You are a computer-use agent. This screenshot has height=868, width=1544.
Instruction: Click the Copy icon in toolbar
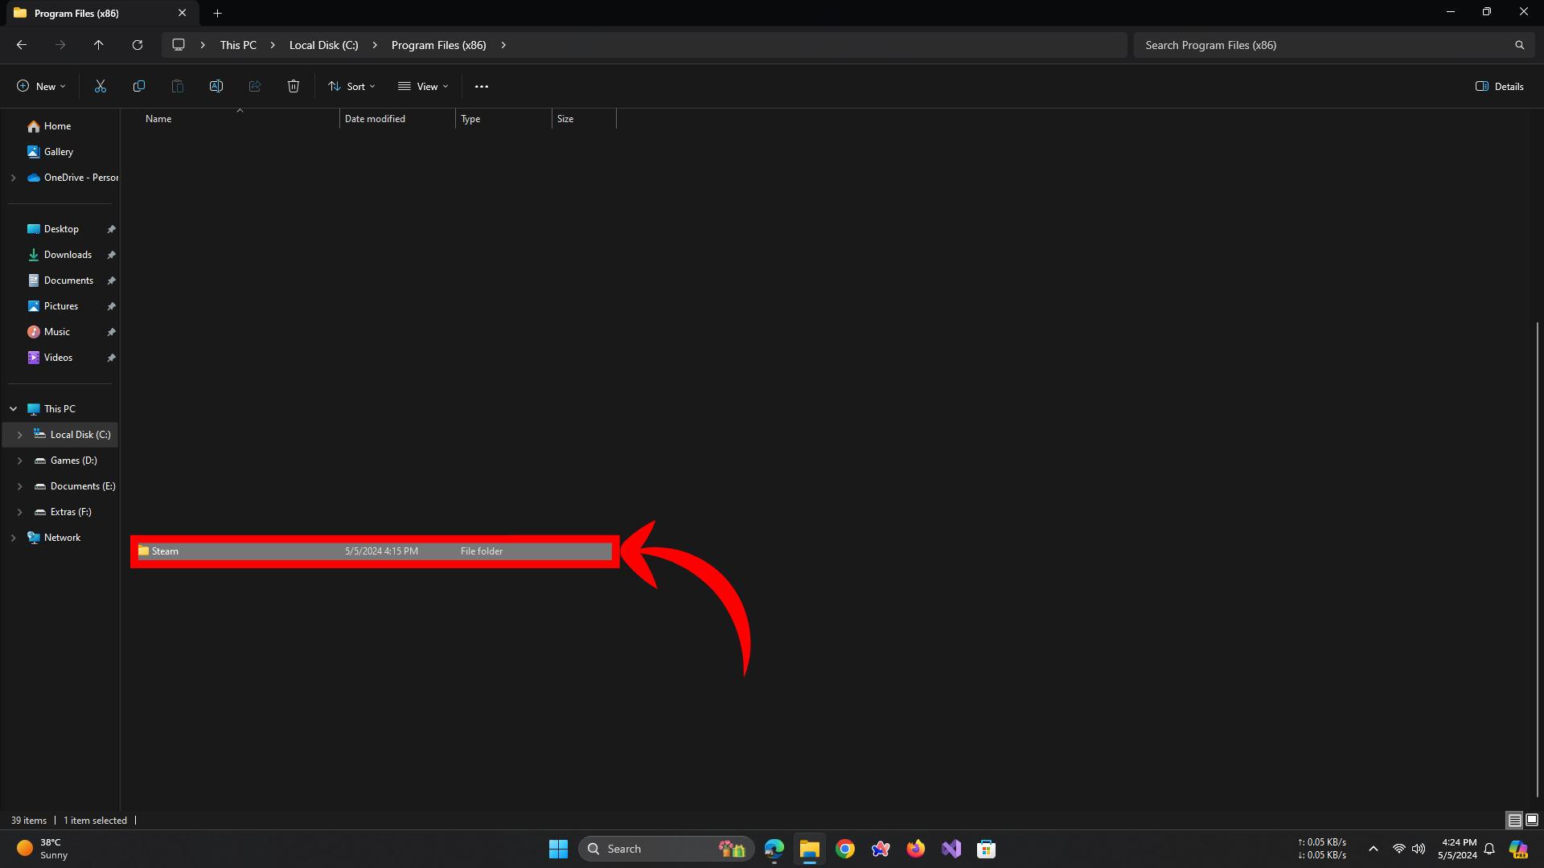coord(139,86)
